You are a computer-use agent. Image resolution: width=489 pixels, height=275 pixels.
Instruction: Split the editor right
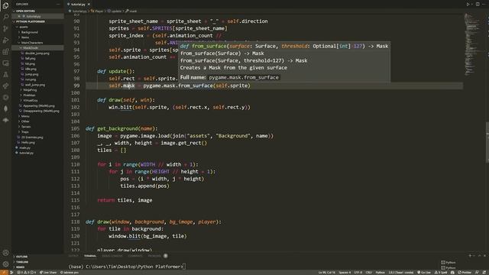tap(478, 5)
